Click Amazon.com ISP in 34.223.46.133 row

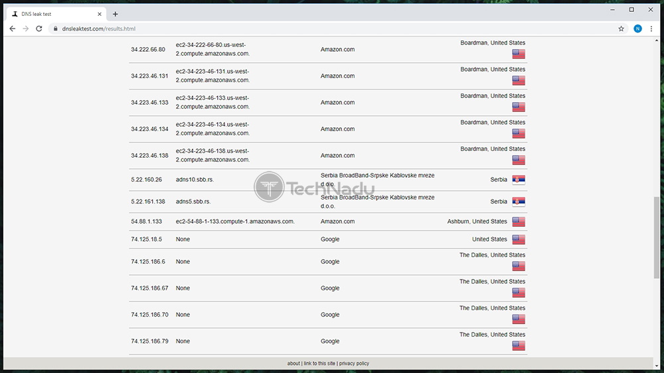(337, 103)
